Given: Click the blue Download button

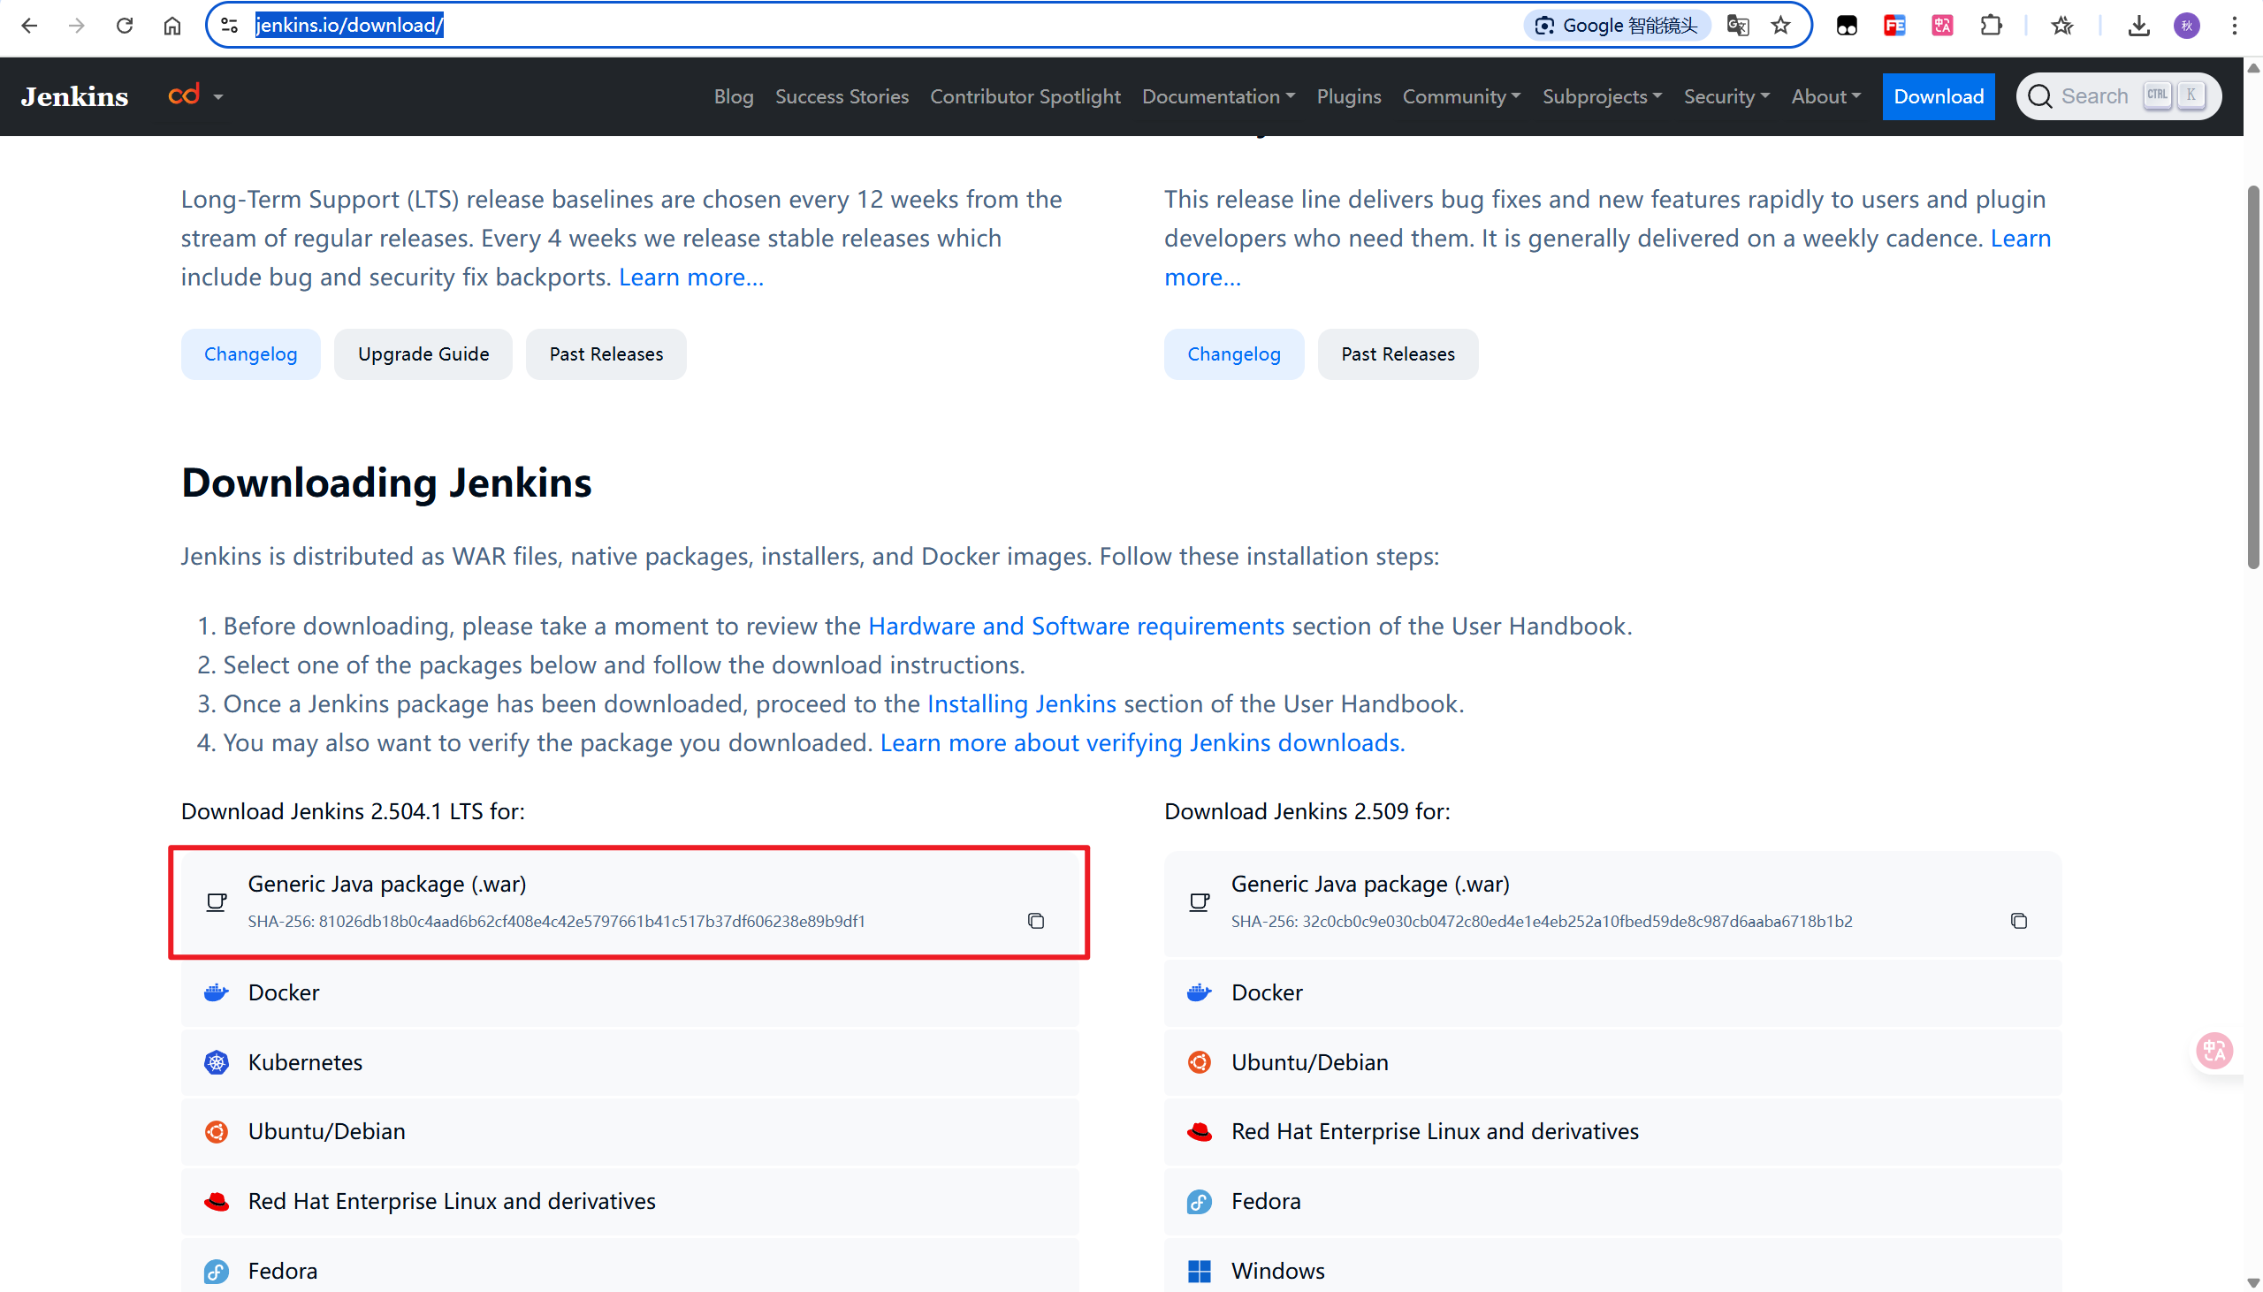Looking at the screenshot, I should [1939, 95].
